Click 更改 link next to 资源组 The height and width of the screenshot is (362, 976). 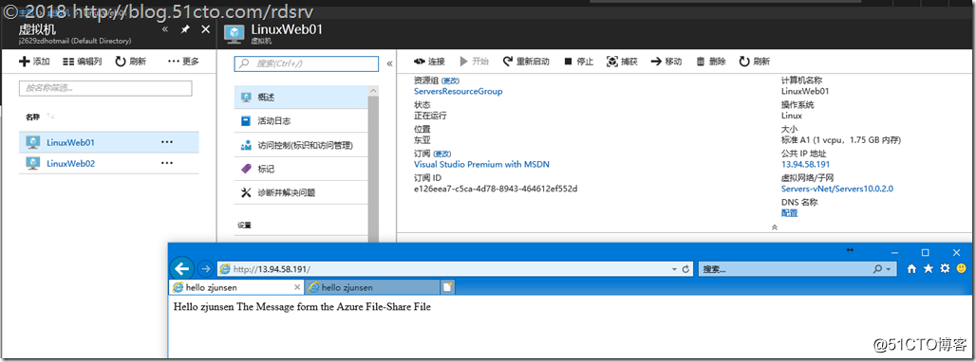[x=451, y=81]
